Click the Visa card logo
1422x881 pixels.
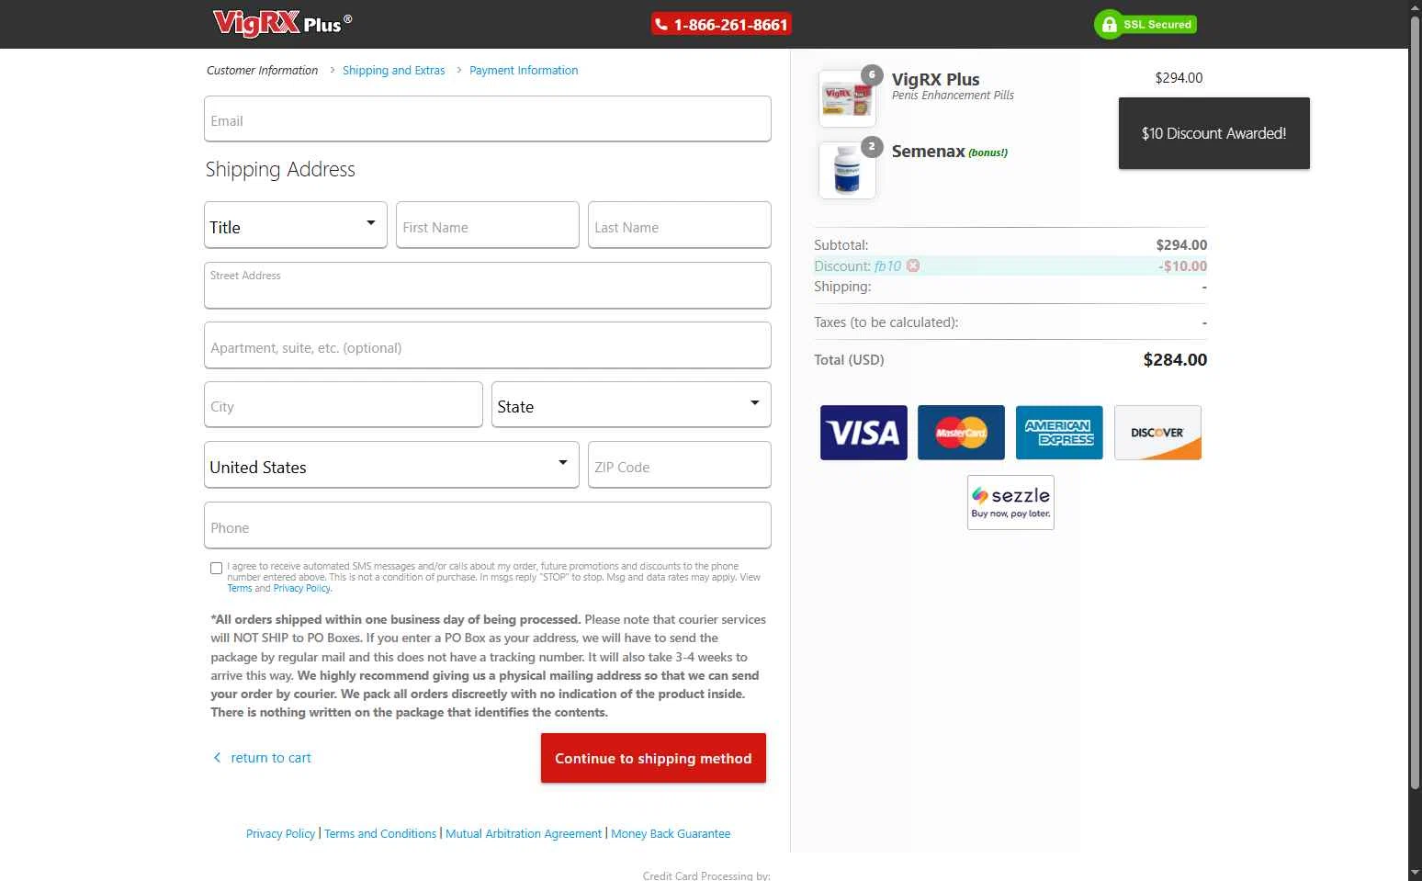tap(863, 433)
